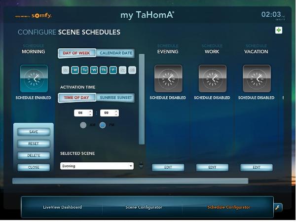Toggle Friday day button
Viewport: 296px width, 222px height.
[x=113, y=70]
